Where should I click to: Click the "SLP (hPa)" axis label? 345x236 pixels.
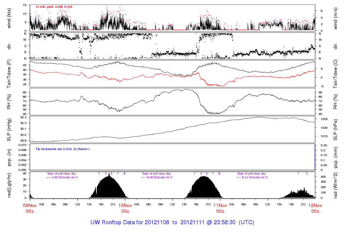pos(336,129)
